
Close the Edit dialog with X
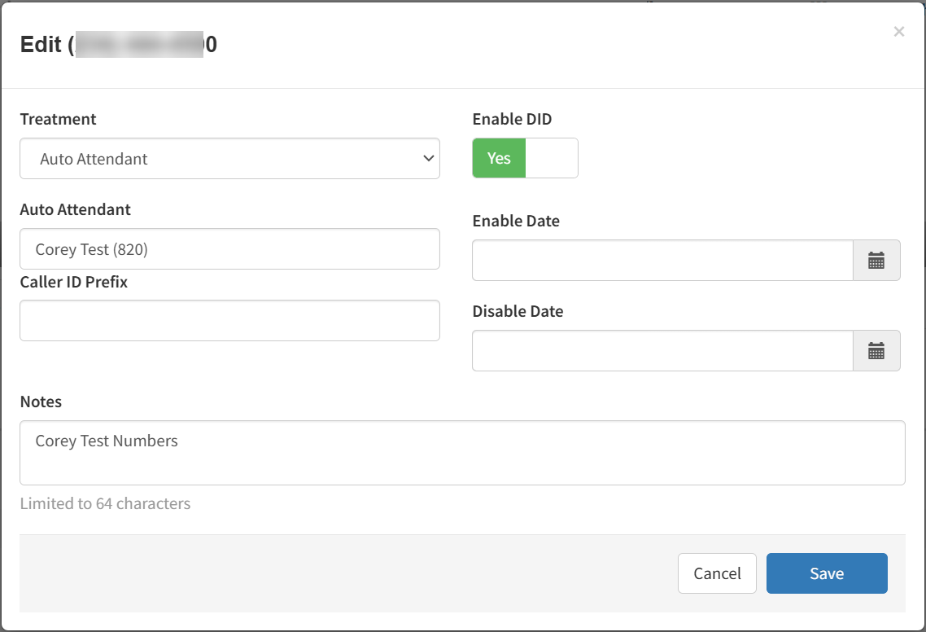[x=898, y=32]
